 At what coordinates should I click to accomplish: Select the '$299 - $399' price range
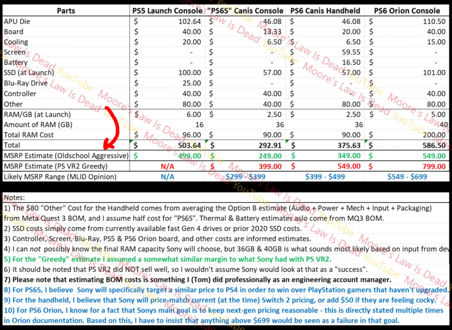[246, 177]
